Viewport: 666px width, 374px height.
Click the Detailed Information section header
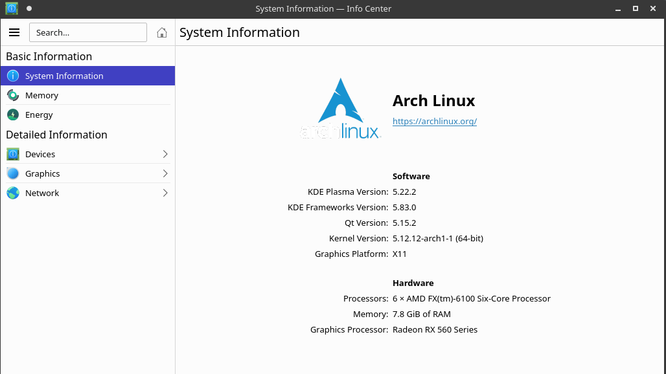(x=56, y=135)
